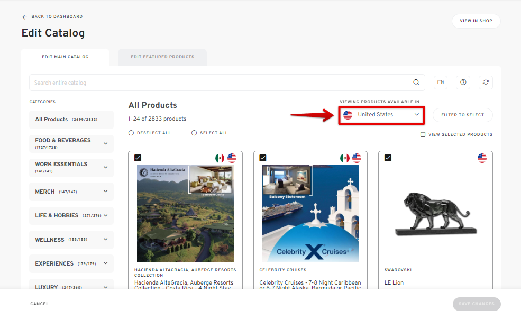Screen dimensions: 521x319
Task: Click the LE Lion product title
Action: (x=394, y=283)
